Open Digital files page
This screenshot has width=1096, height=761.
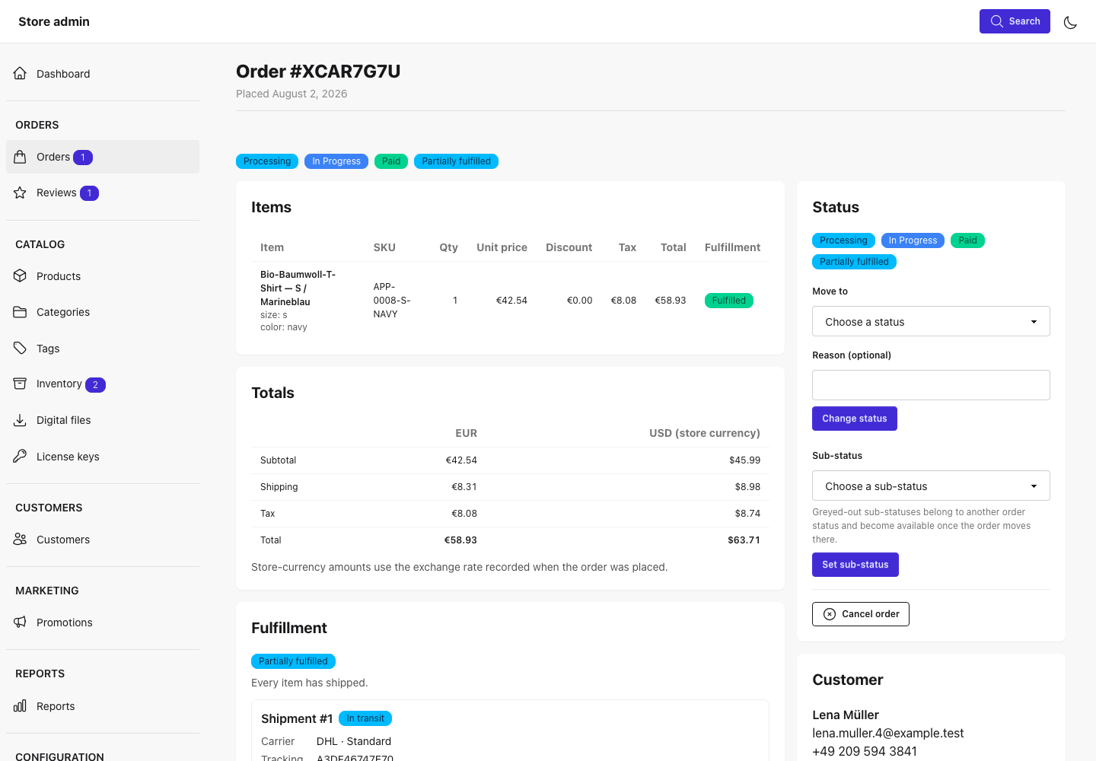[x=103, y=420]
